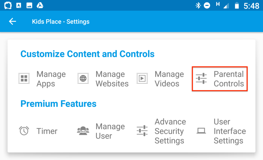263x160 pixels.
Task: Tap the battery status icon
Action: (x=237, y=6)
